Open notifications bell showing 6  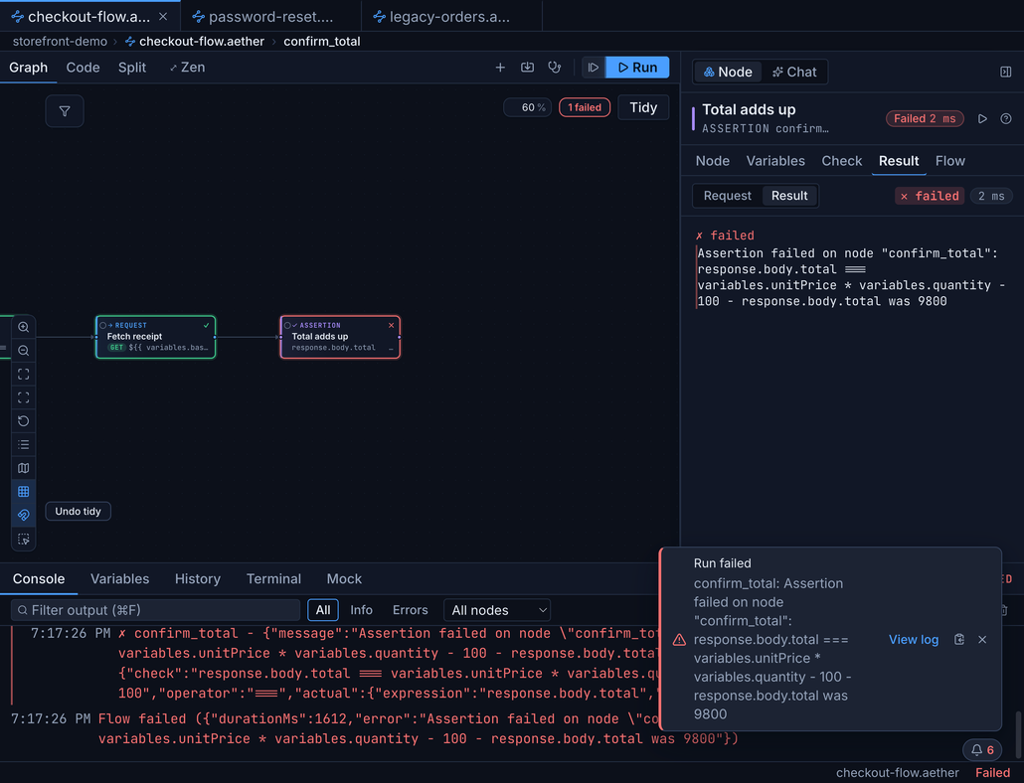click(982, 750)
